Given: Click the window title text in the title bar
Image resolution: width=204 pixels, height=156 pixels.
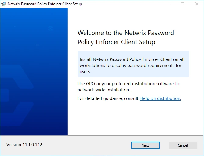Looking at the screenshot, I should (x=45, y=4).
